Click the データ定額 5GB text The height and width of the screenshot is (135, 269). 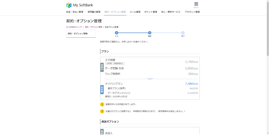114,68
